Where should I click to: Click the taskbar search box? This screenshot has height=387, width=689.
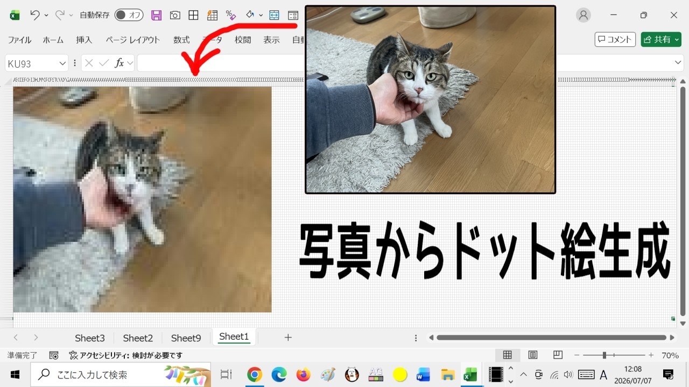click(121, 375)
